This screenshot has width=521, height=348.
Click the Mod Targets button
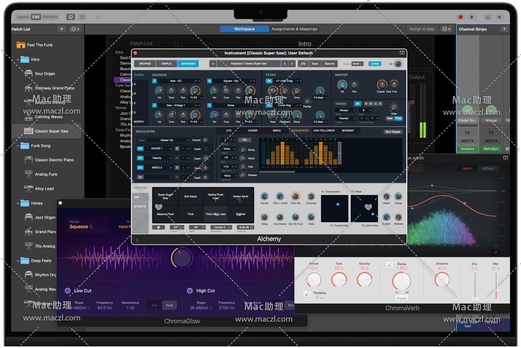coord(393,132)
